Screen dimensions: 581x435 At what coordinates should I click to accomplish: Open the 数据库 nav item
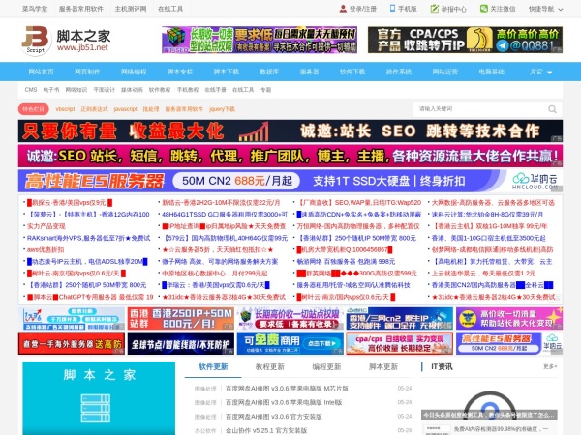click(x=269, y=72)
